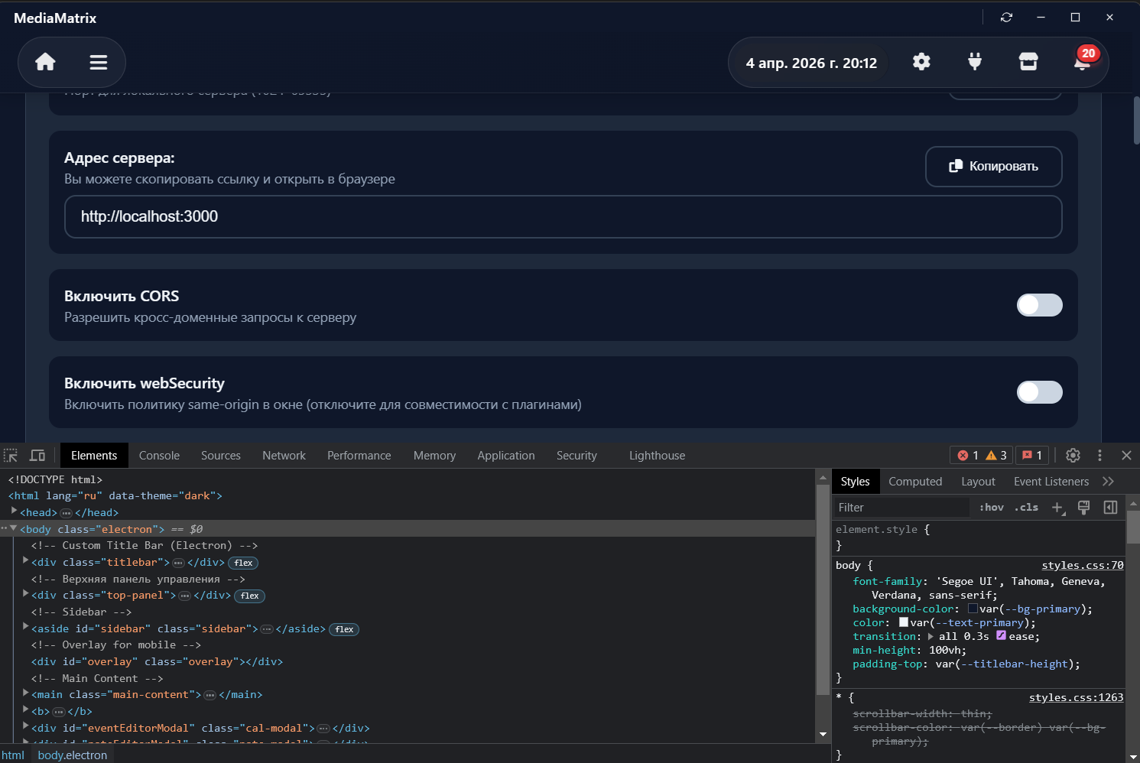This screenshot has height=763, width=1140.
Task: Activate DevTools inspect element picker
Action: pyautogui.click(x=11, y=456)
